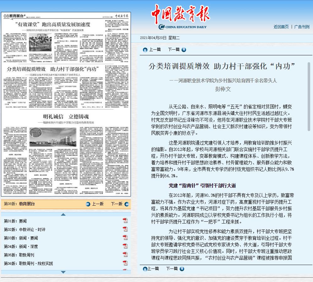
Task: Click previous-article arrow icon above the headline
Action: pos(145,50)
